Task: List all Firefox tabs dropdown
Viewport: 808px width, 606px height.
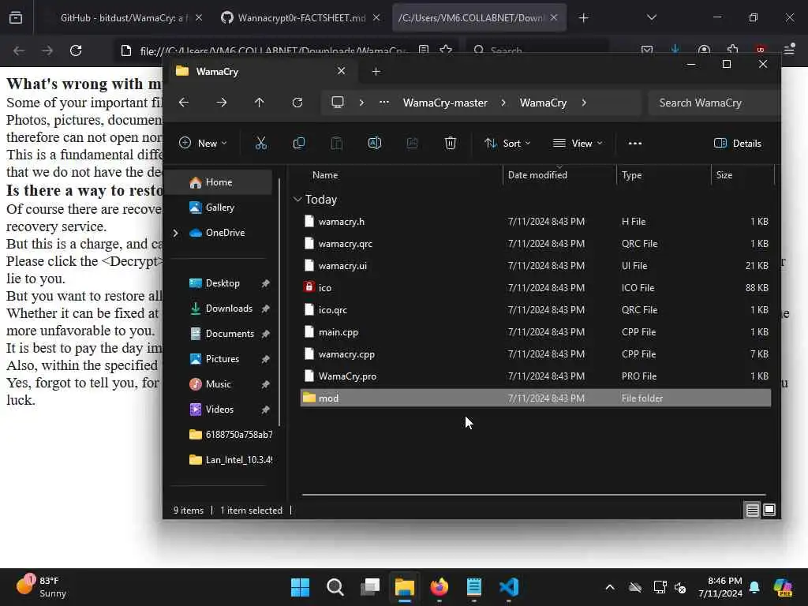Action: (651, 17)
